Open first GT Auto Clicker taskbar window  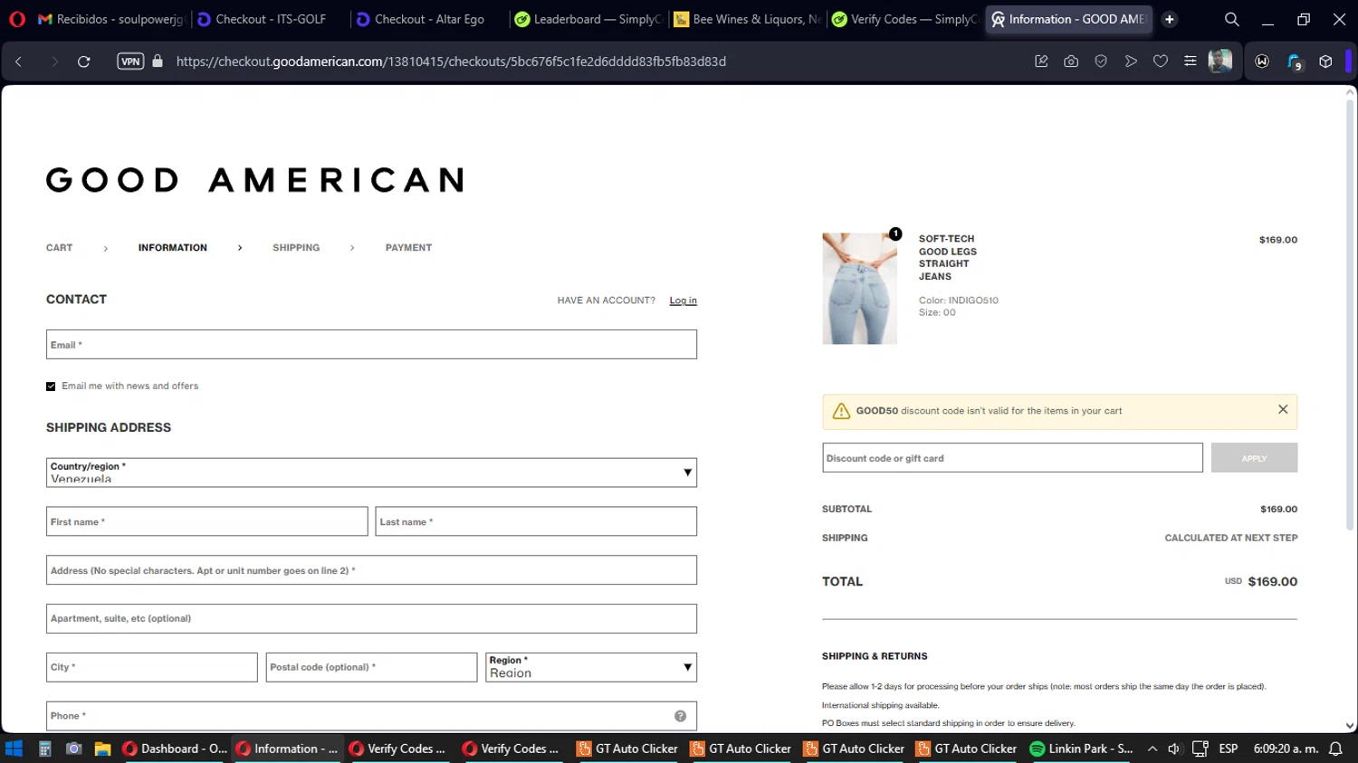627,749
